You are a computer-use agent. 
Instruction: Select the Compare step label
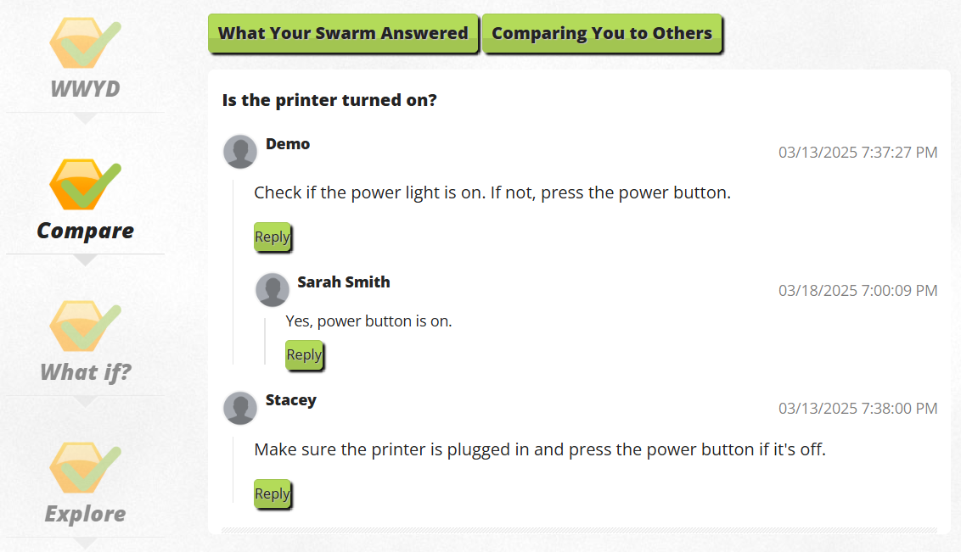click(85, 231)
